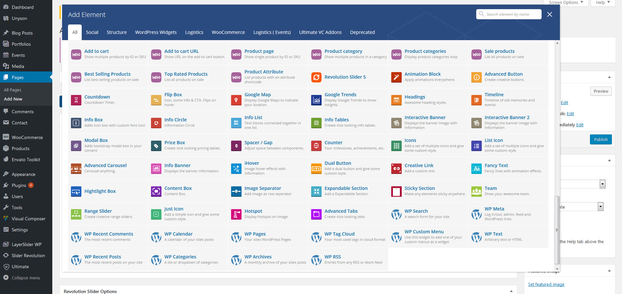The height and width of the screenshot is (294, 622).
Task: Select the Timeline element icon
Action: pyautogui.click(x=477, y=100)
